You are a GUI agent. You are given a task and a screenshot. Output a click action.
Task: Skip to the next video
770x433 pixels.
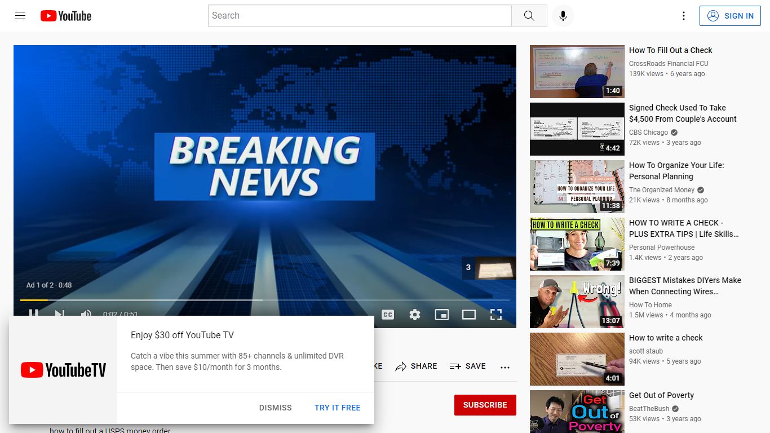60,313
